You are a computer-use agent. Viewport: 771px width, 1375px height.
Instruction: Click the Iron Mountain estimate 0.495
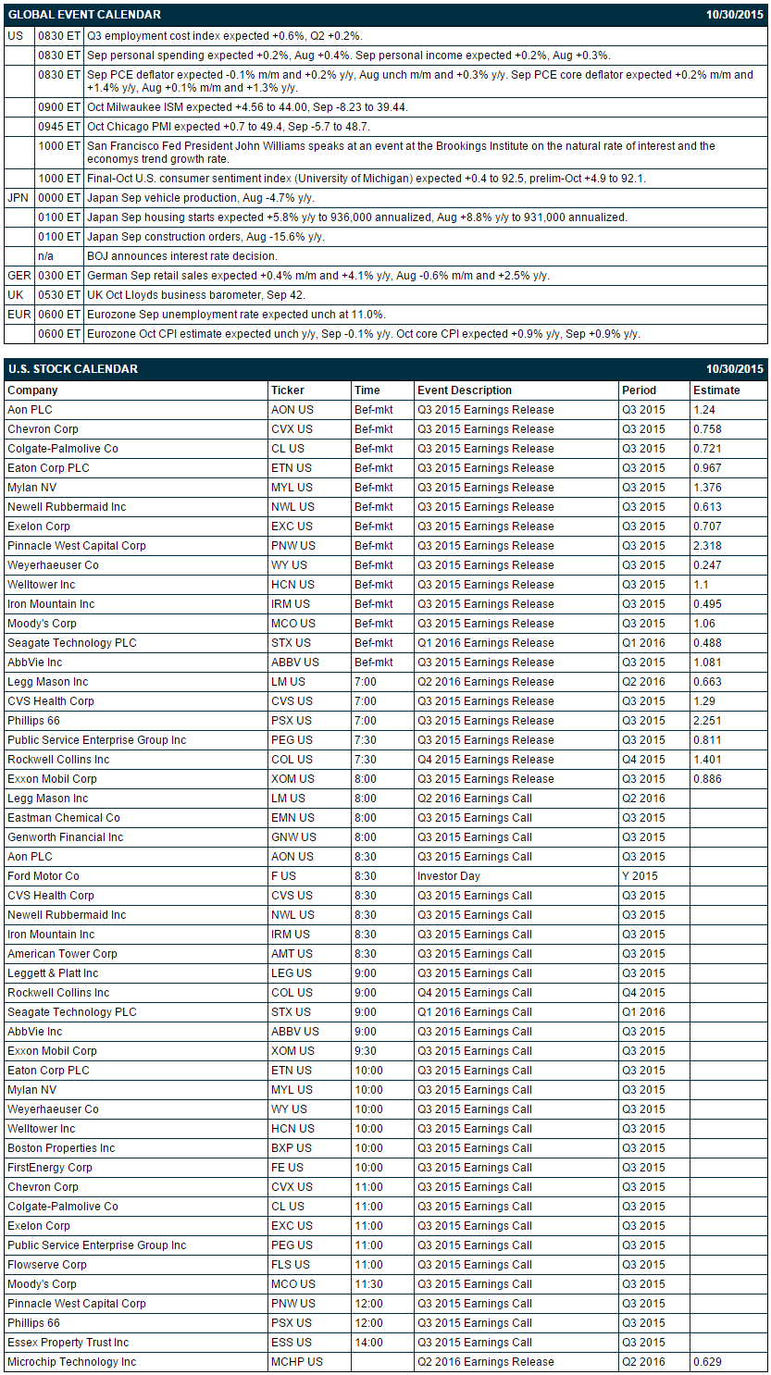click(708, 604)
